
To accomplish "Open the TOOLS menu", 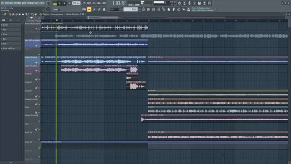I will tap(37, 3).
